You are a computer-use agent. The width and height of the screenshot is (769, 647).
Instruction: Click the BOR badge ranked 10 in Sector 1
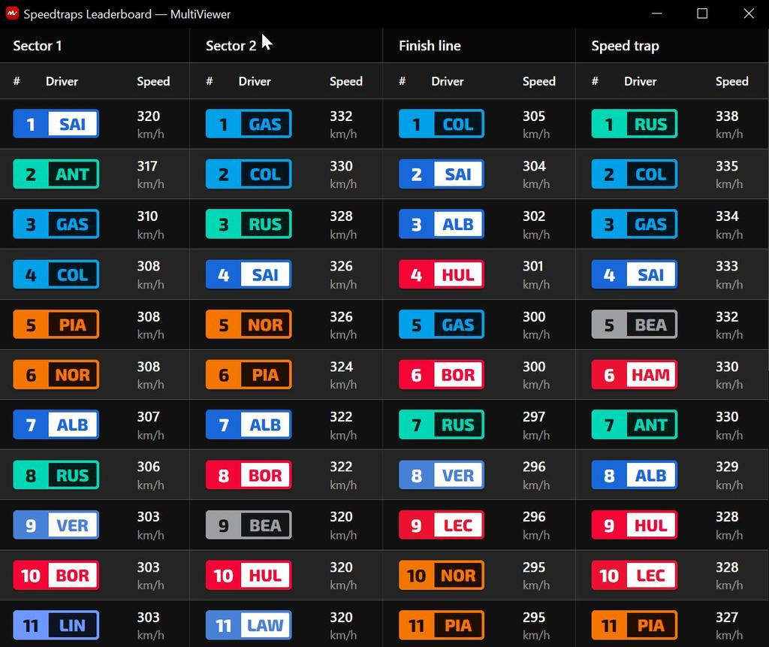[x=56, y=575]
